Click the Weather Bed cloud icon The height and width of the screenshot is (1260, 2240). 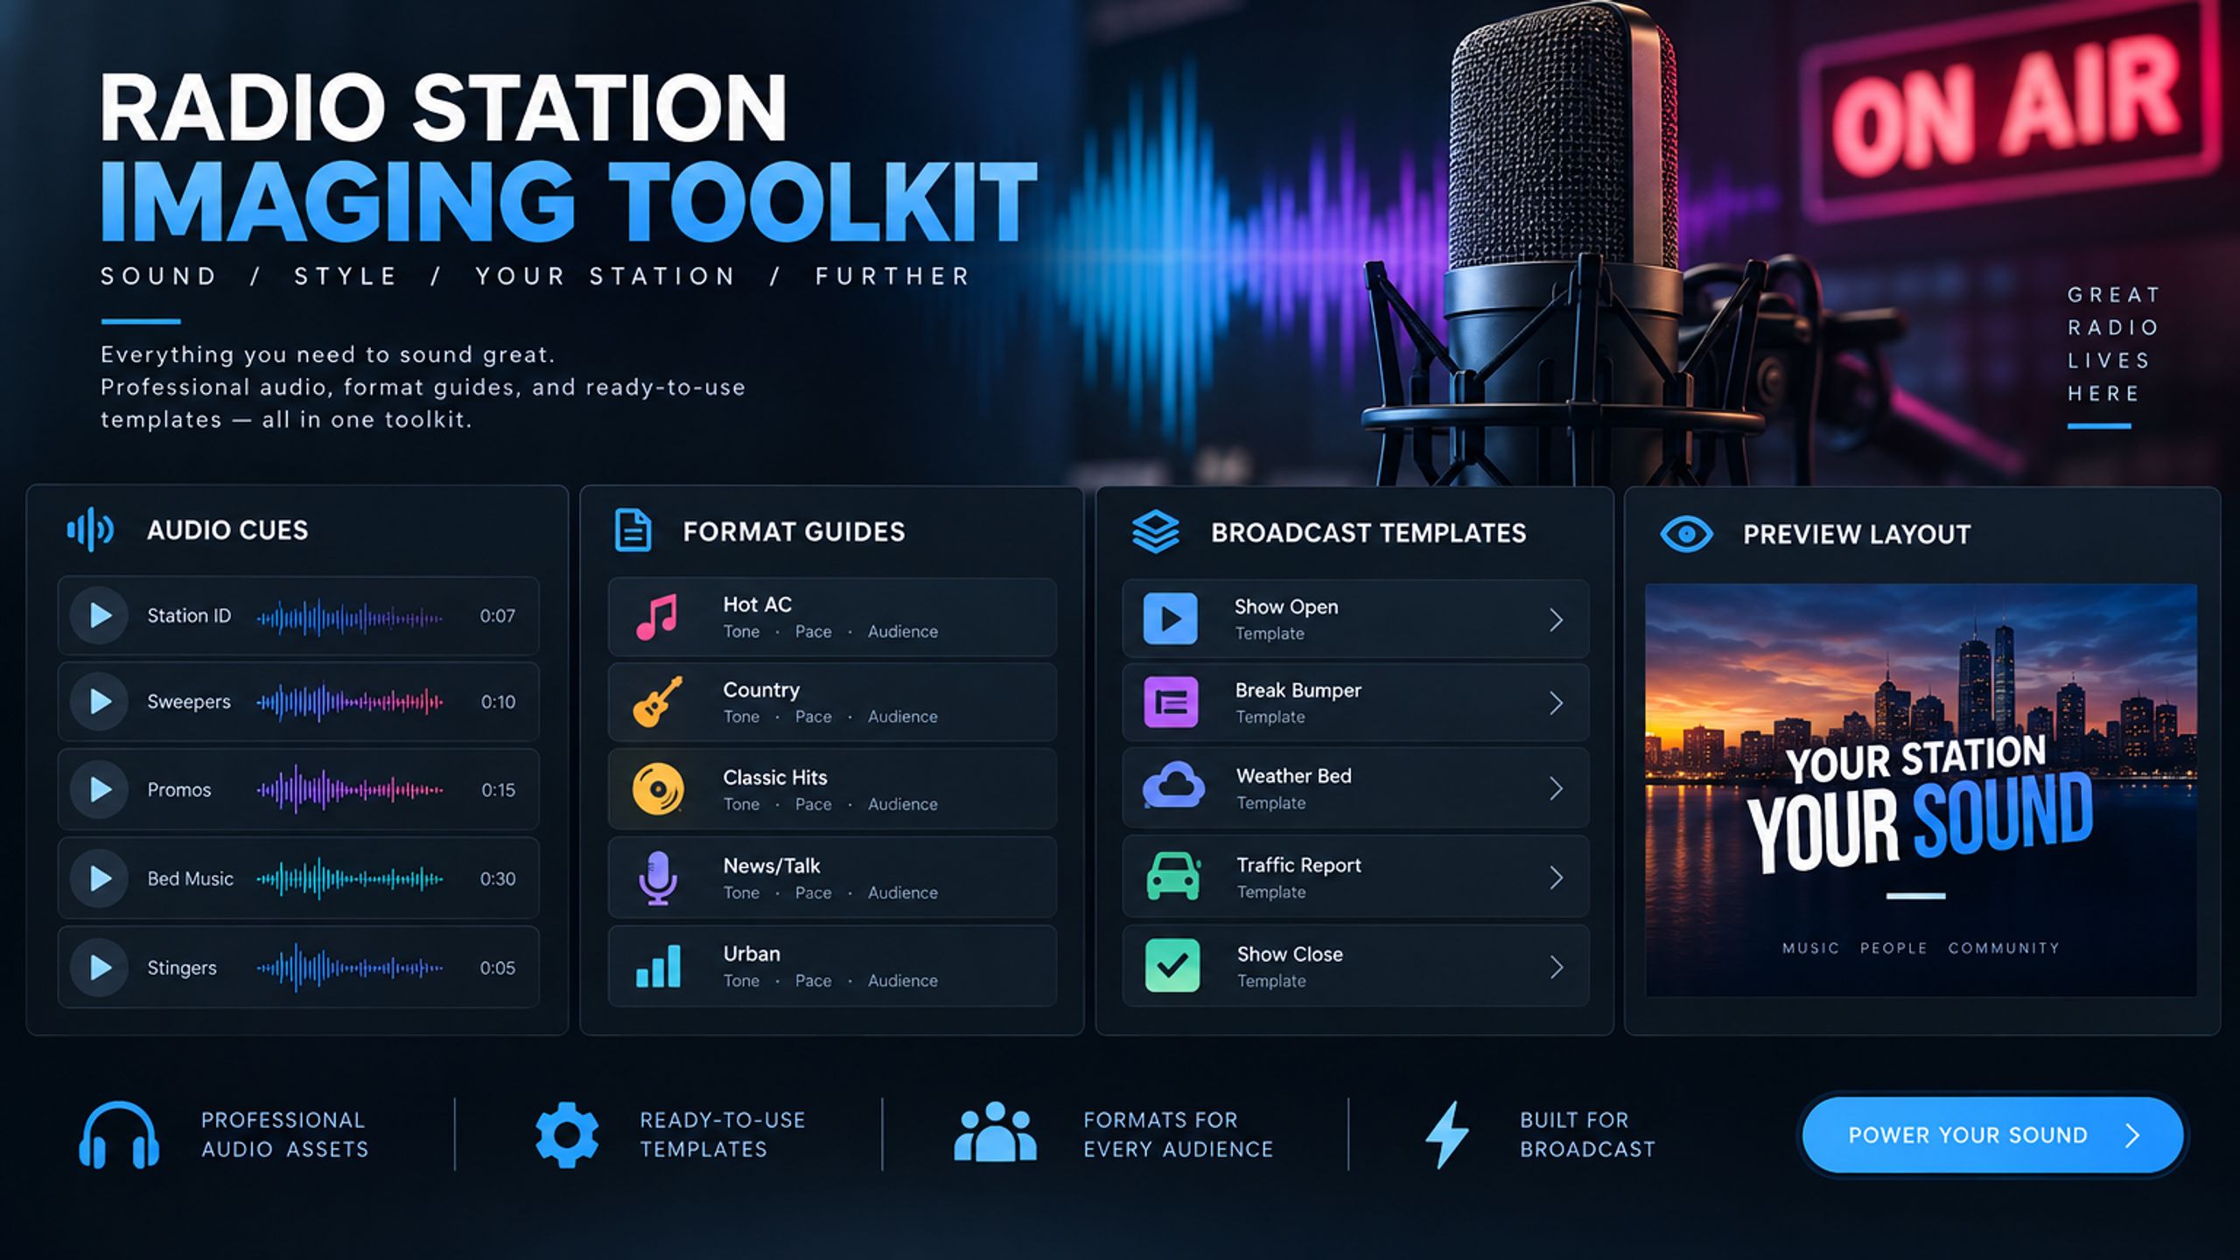click(x=1172, y=785)
